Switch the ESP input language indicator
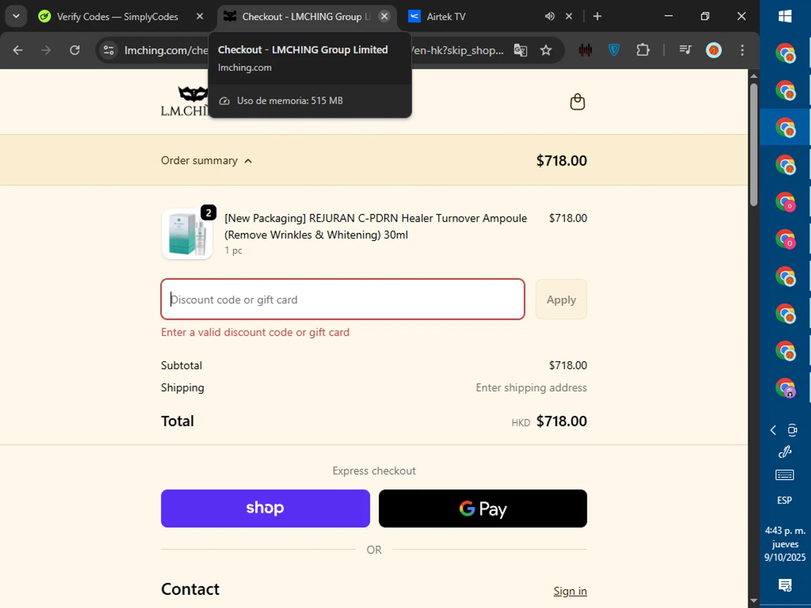Image resolution: width=811 pixels, height=608 pixels. (785, 500)
